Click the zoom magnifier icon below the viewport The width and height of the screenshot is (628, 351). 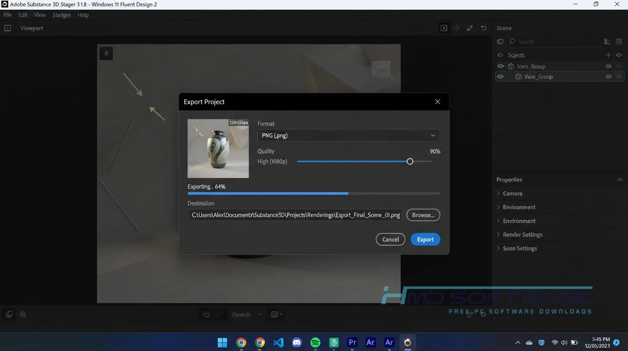[23, 314]
